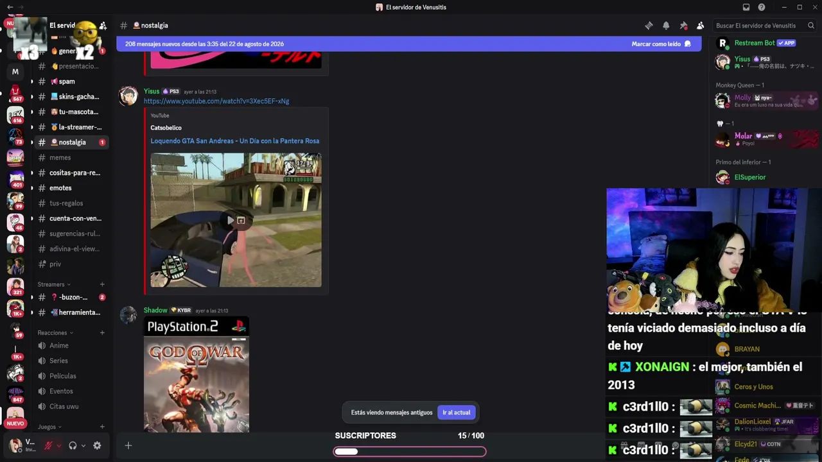Open Loquendo GTA San Andreas video title link
822x462 pixels.
[x=235, y=141]
